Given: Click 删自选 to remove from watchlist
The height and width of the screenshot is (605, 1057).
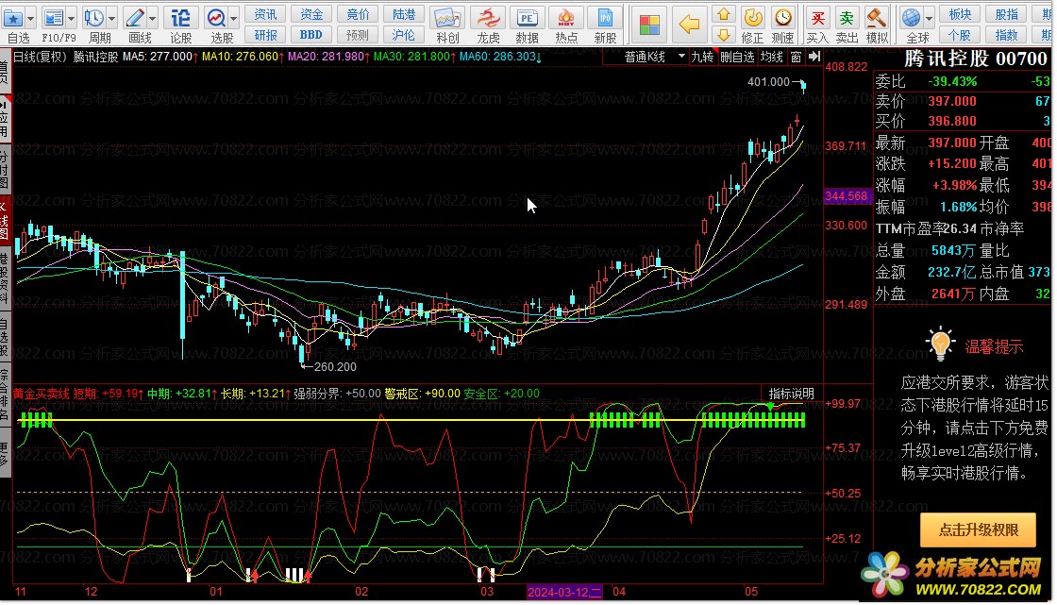Looking at the screenshot, I should tap(737, 57).
